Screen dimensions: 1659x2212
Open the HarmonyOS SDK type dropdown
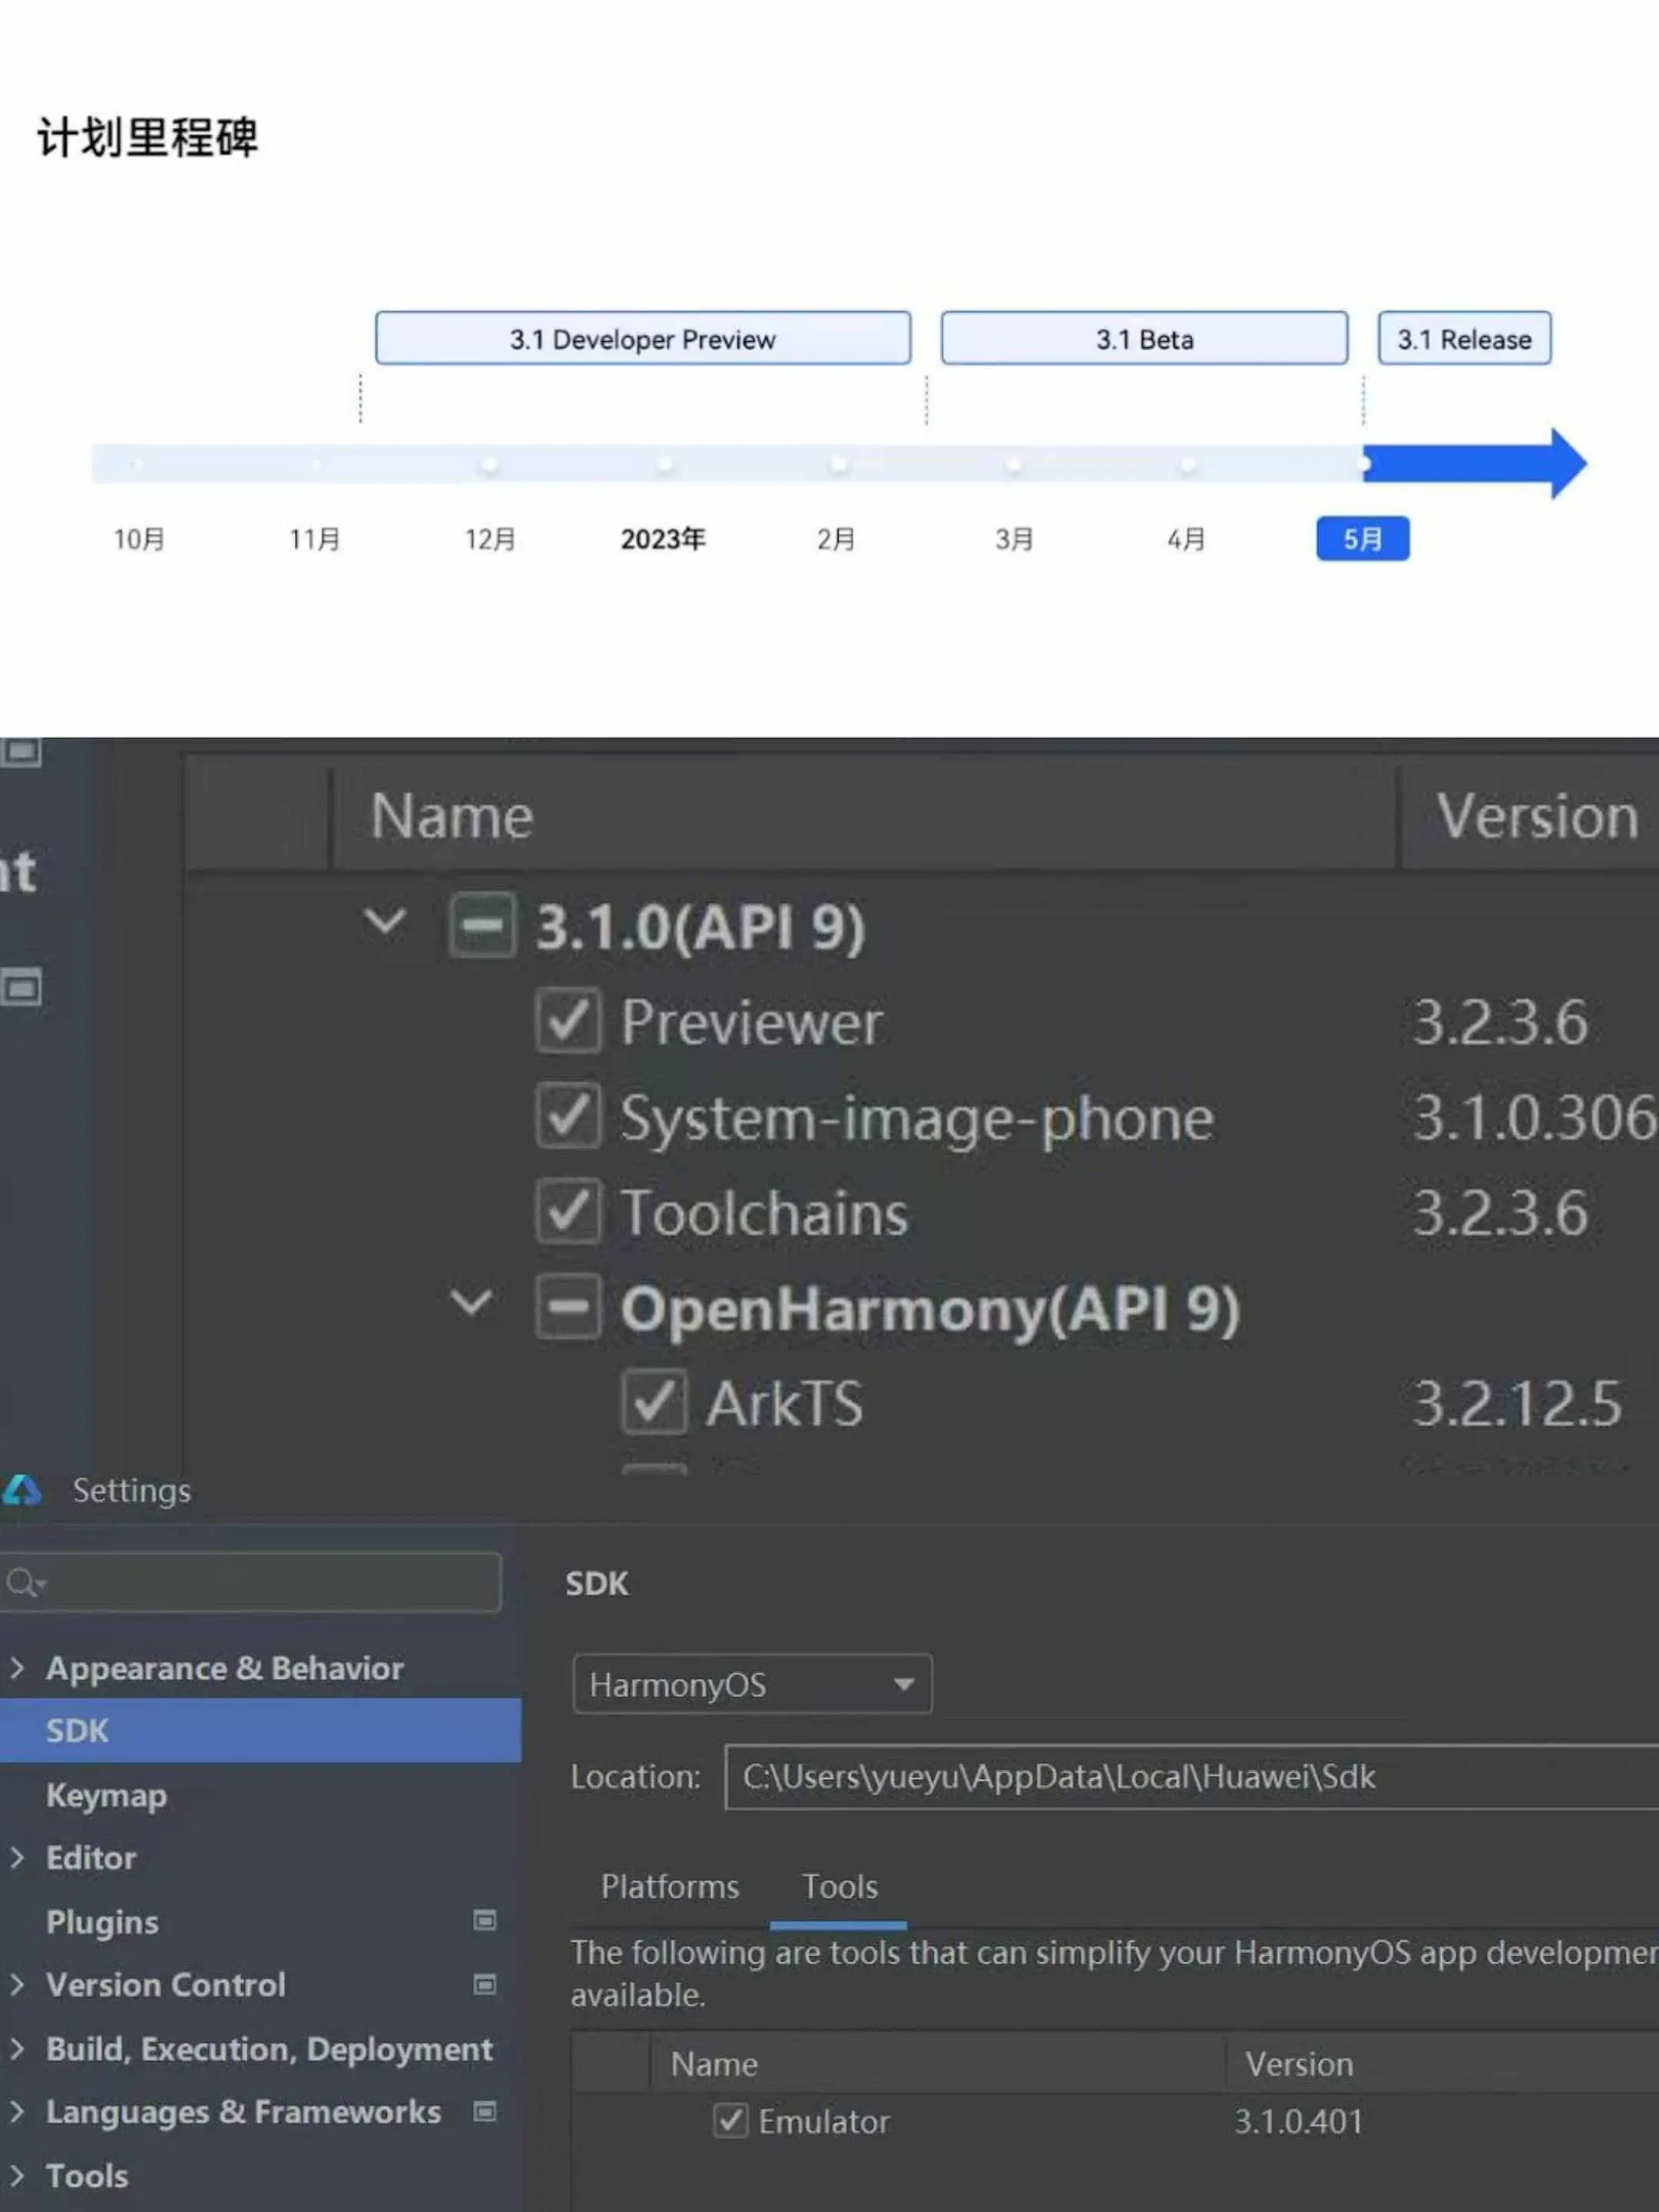coord(752,1684)
